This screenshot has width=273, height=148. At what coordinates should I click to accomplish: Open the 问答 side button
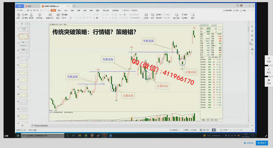(x=269, y=81)
